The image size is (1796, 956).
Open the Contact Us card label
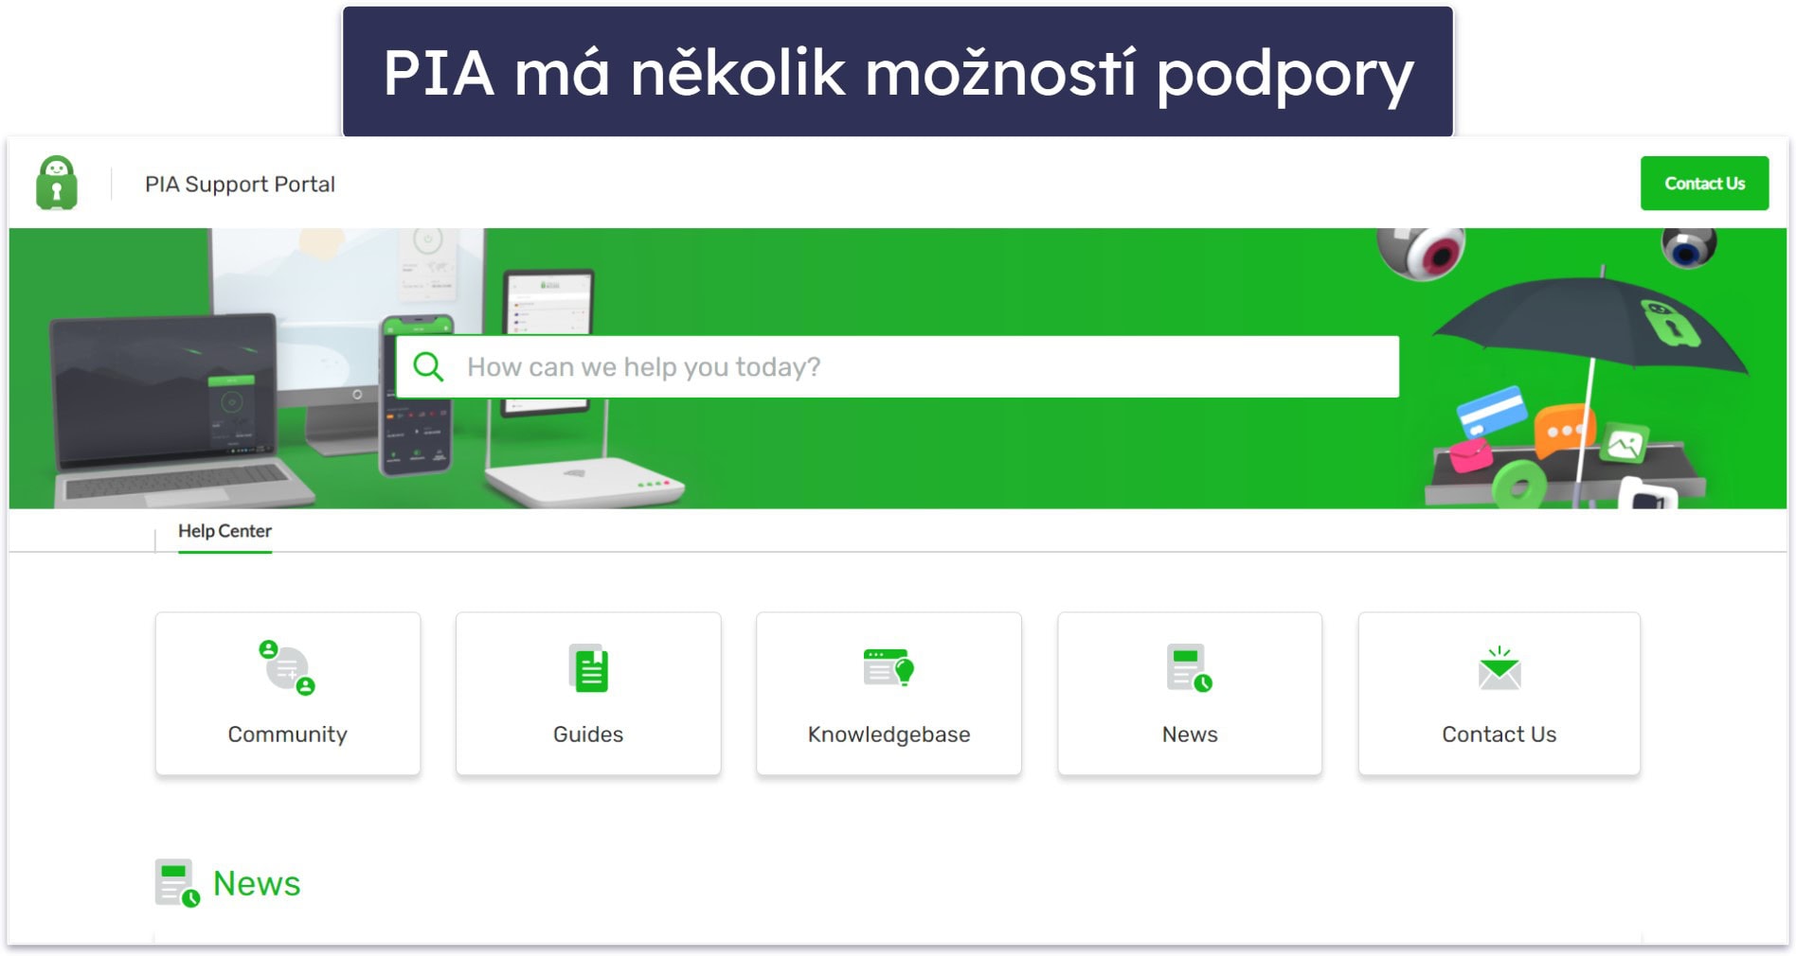click(x=1499, y=735)
